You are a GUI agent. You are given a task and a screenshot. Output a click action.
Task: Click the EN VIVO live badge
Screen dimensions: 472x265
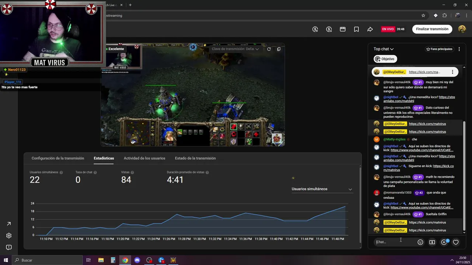[388, 29]
